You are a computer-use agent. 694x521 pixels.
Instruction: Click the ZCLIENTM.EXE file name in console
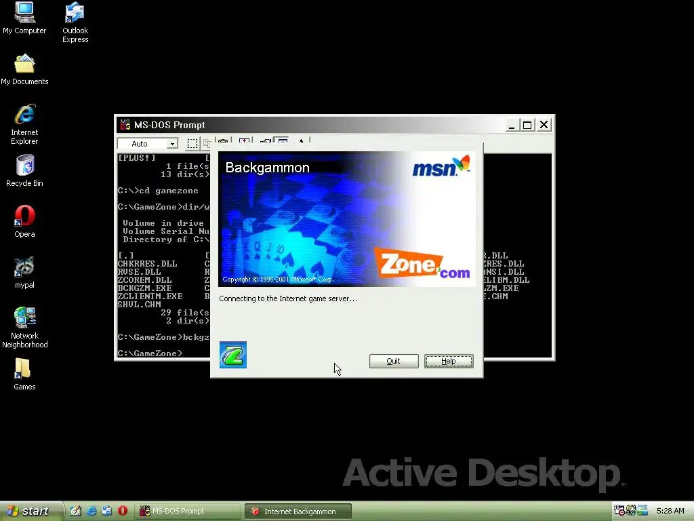point(150,296)
